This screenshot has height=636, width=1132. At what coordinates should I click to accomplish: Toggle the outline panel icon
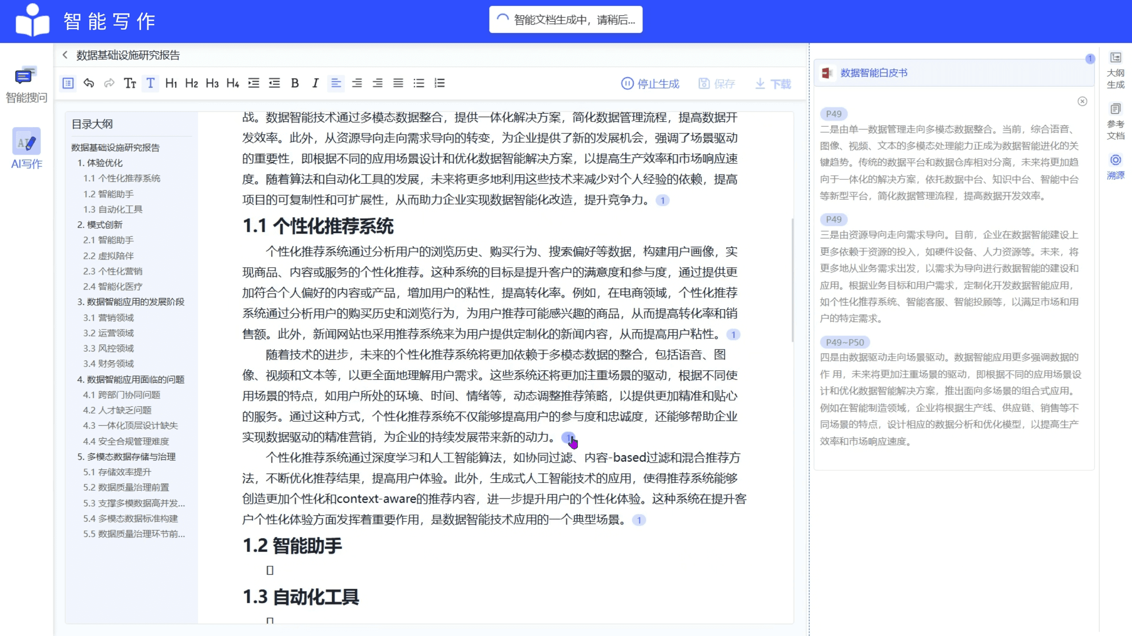68,83
